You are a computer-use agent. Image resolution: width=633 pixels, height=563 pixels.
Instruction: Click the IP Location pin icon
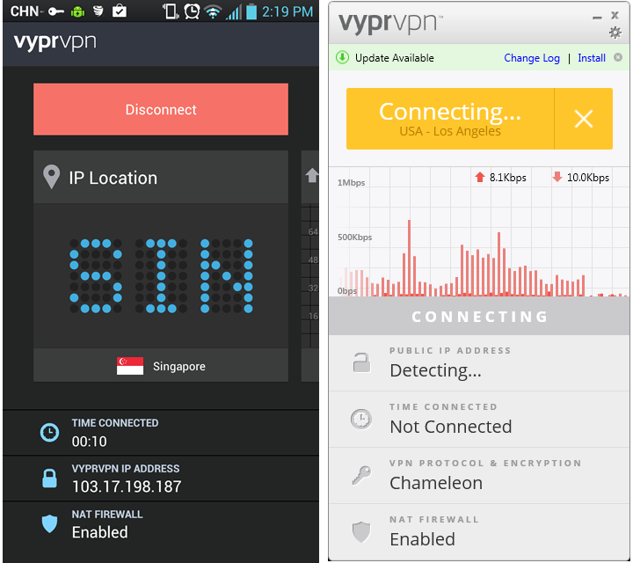click(x=51, y=177)
